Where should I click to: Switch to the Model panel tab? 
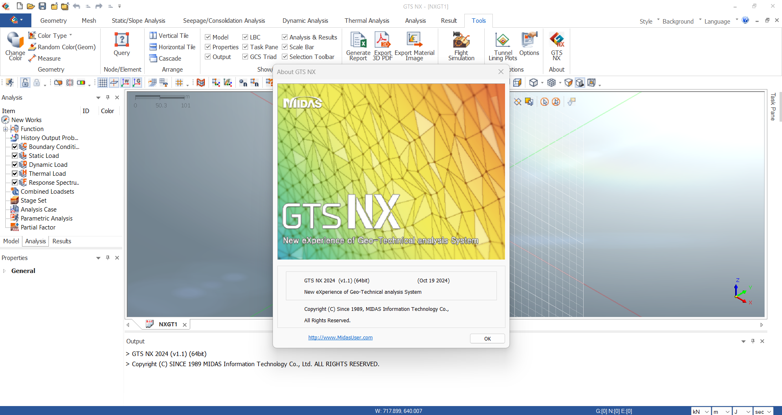click(x=11, y=241)
